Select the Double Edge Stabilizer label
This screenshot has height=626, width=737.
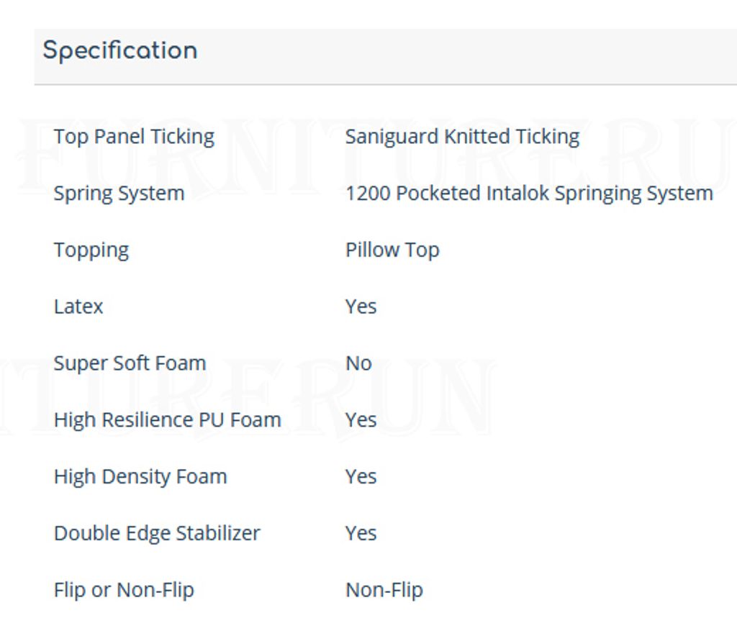pyautogui.click(x=157, y=533)
